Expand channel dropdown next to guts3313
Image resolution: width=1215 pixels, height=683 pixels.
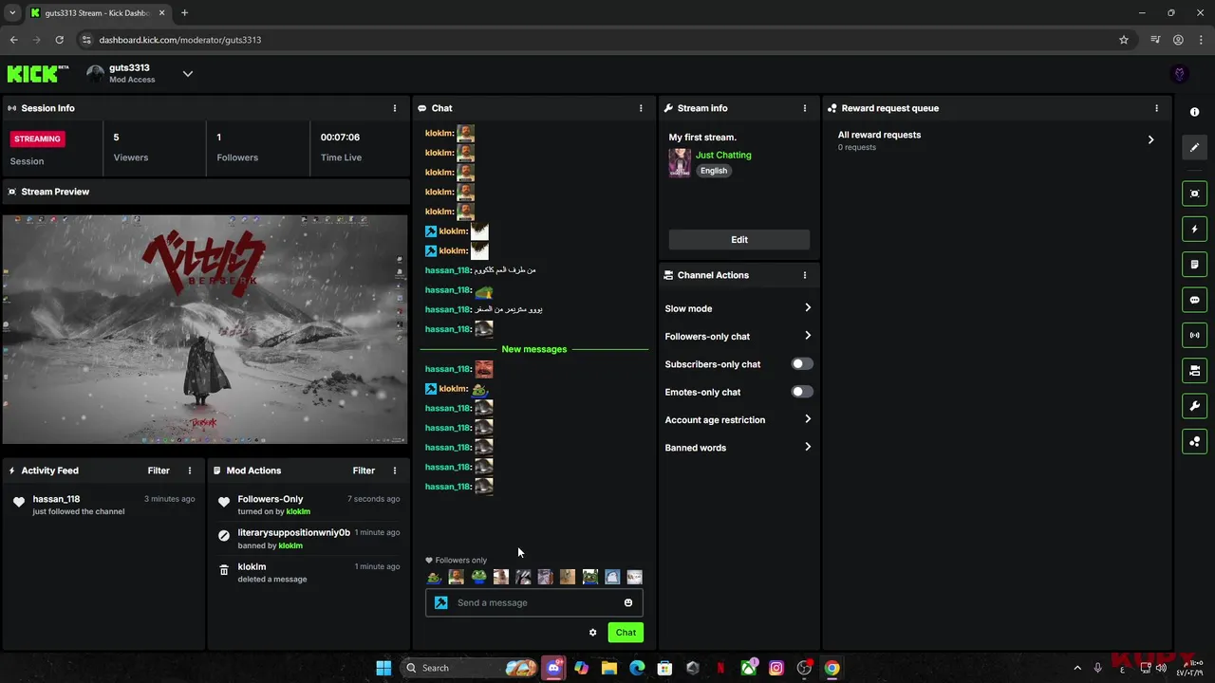pos(187,74)
